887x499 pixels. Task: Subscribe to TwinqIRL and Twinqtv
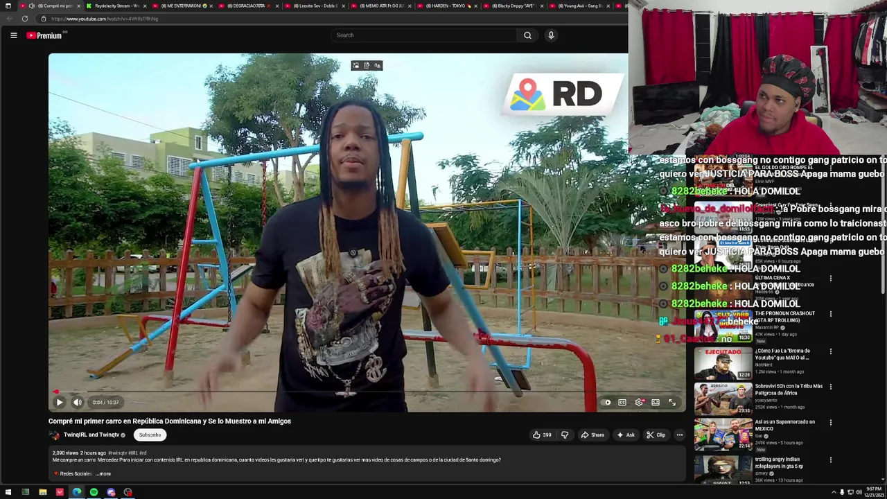point(150,435)
